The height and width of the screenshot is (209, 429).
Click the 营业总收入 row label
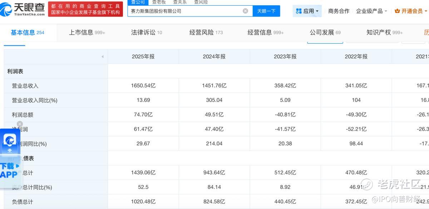pos(25,86)
